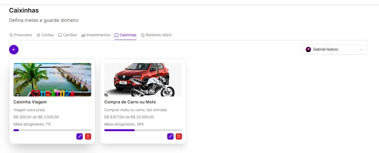Click the camera icon on beach image
379x153 pixels.
(18, 95)
